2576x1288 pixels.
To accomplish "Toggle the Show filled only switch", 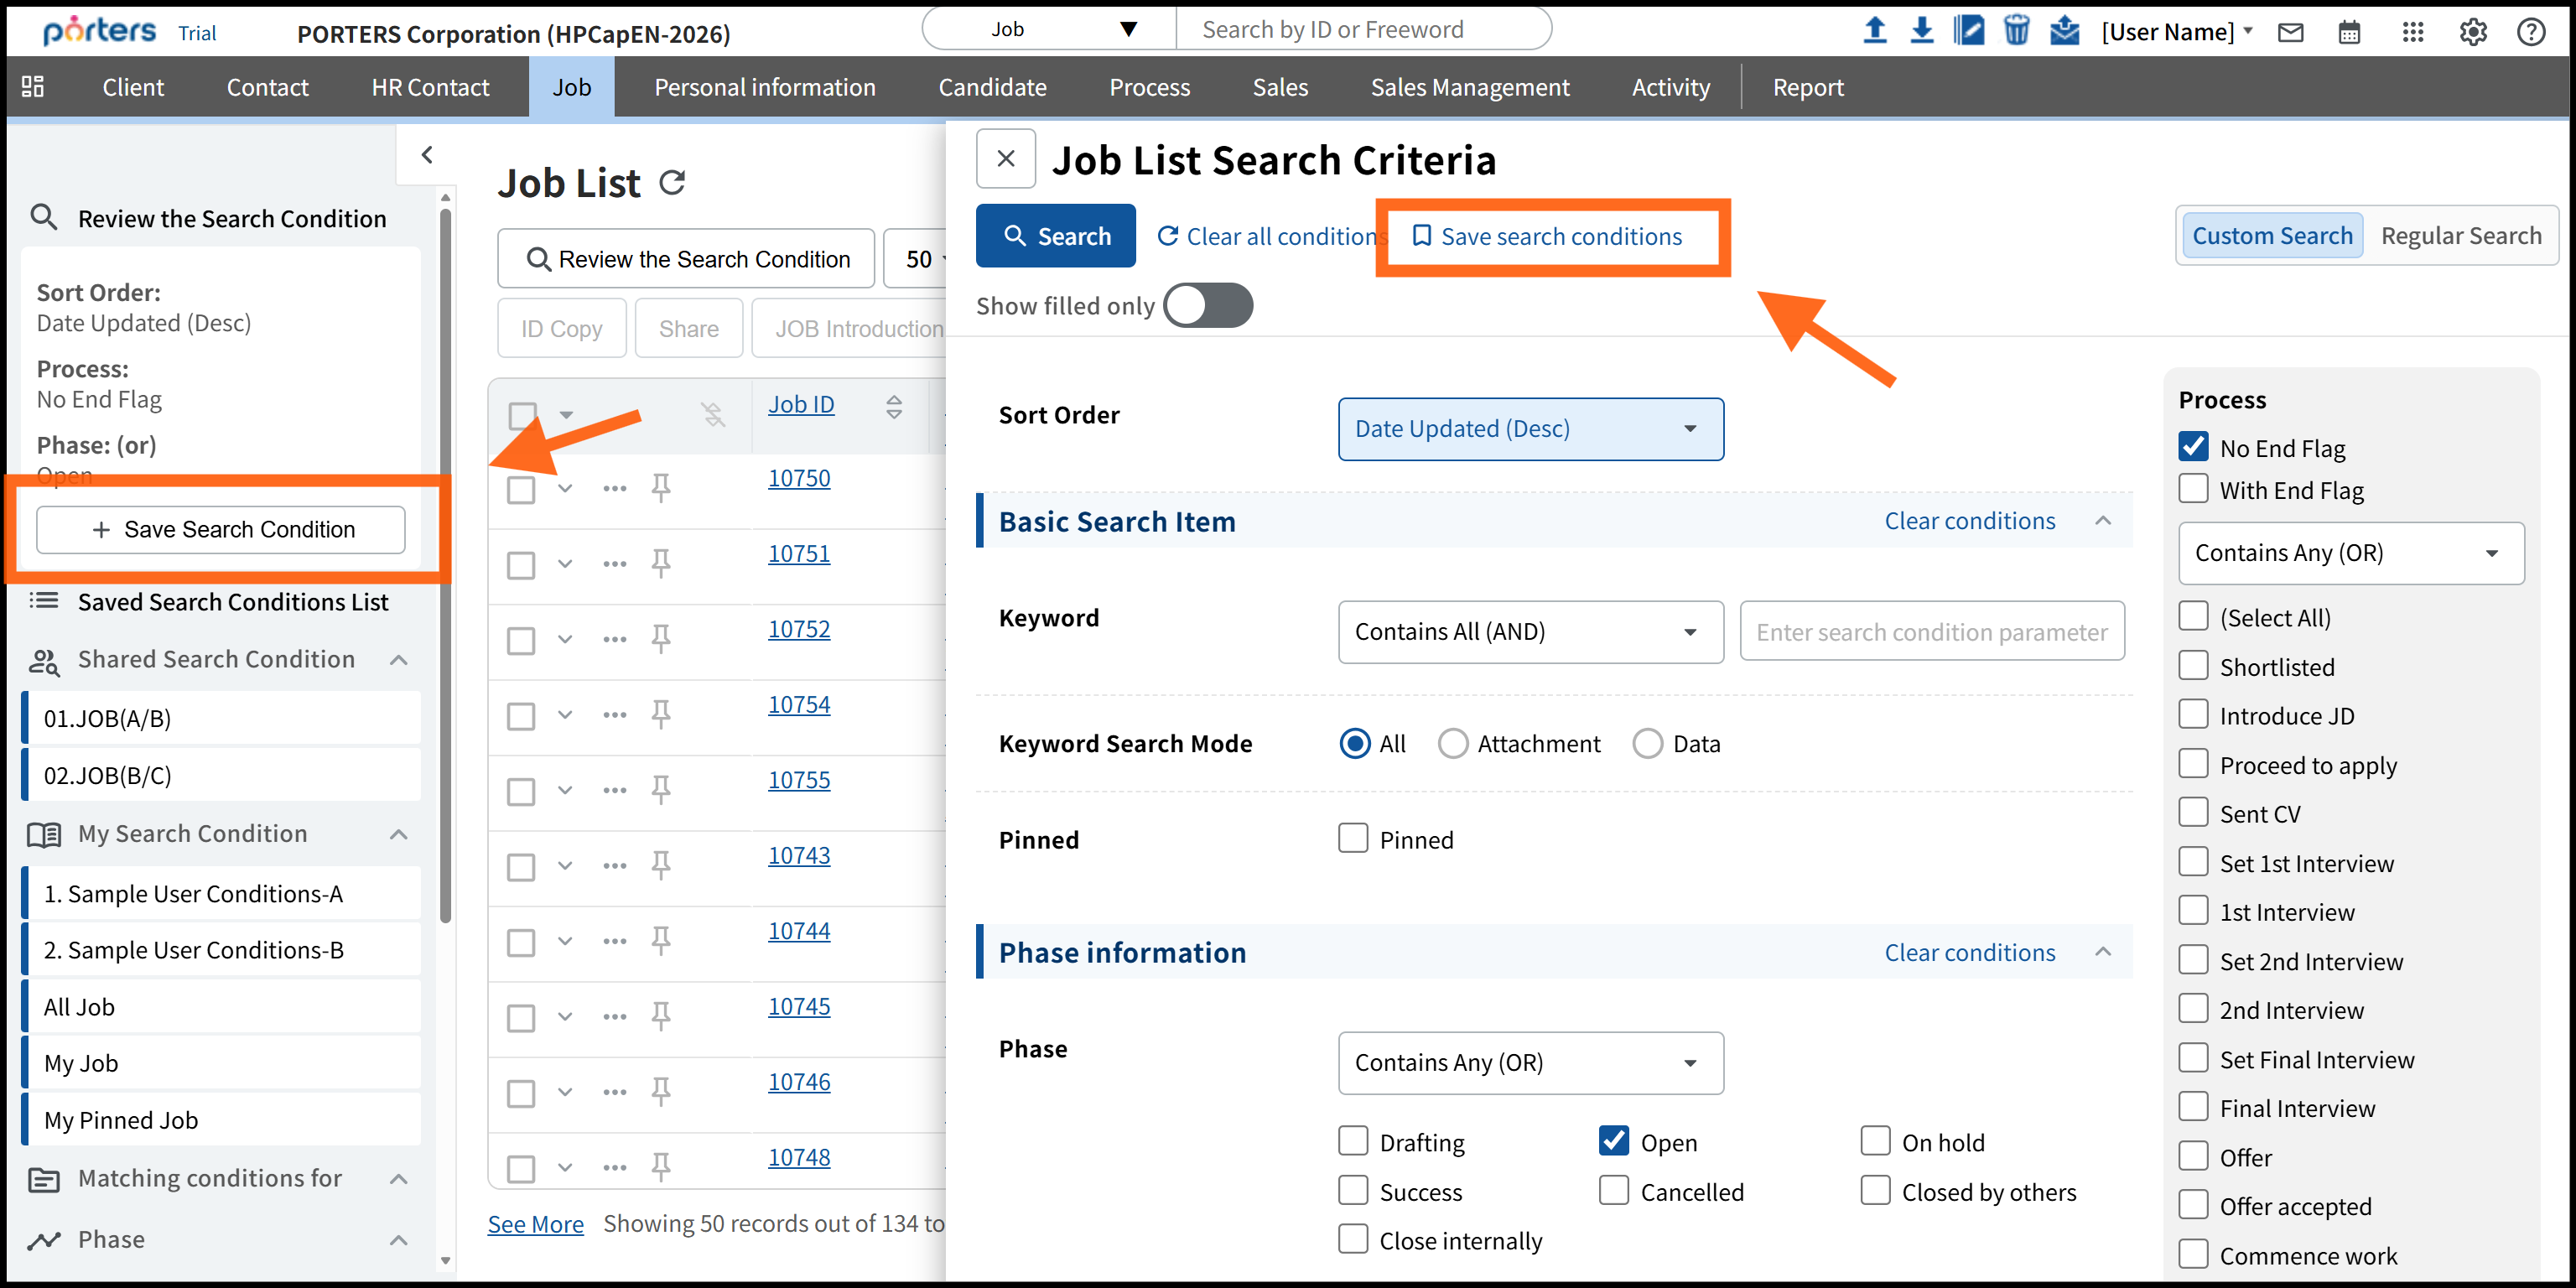I will coord(1208,306).
